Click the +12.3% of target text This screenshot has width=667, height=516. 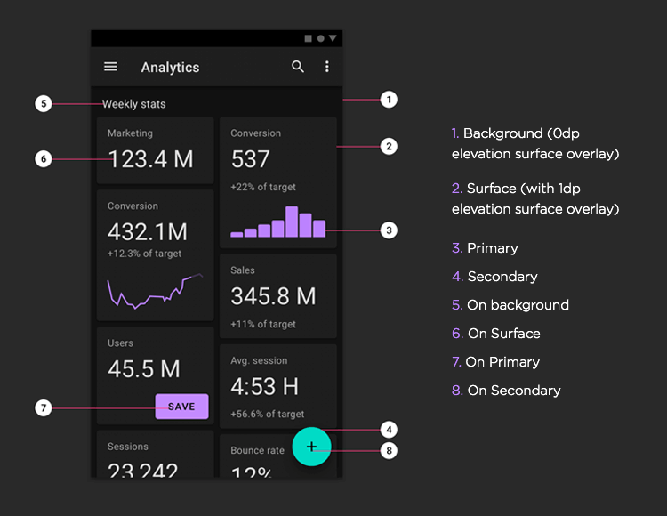pos(144,254)
